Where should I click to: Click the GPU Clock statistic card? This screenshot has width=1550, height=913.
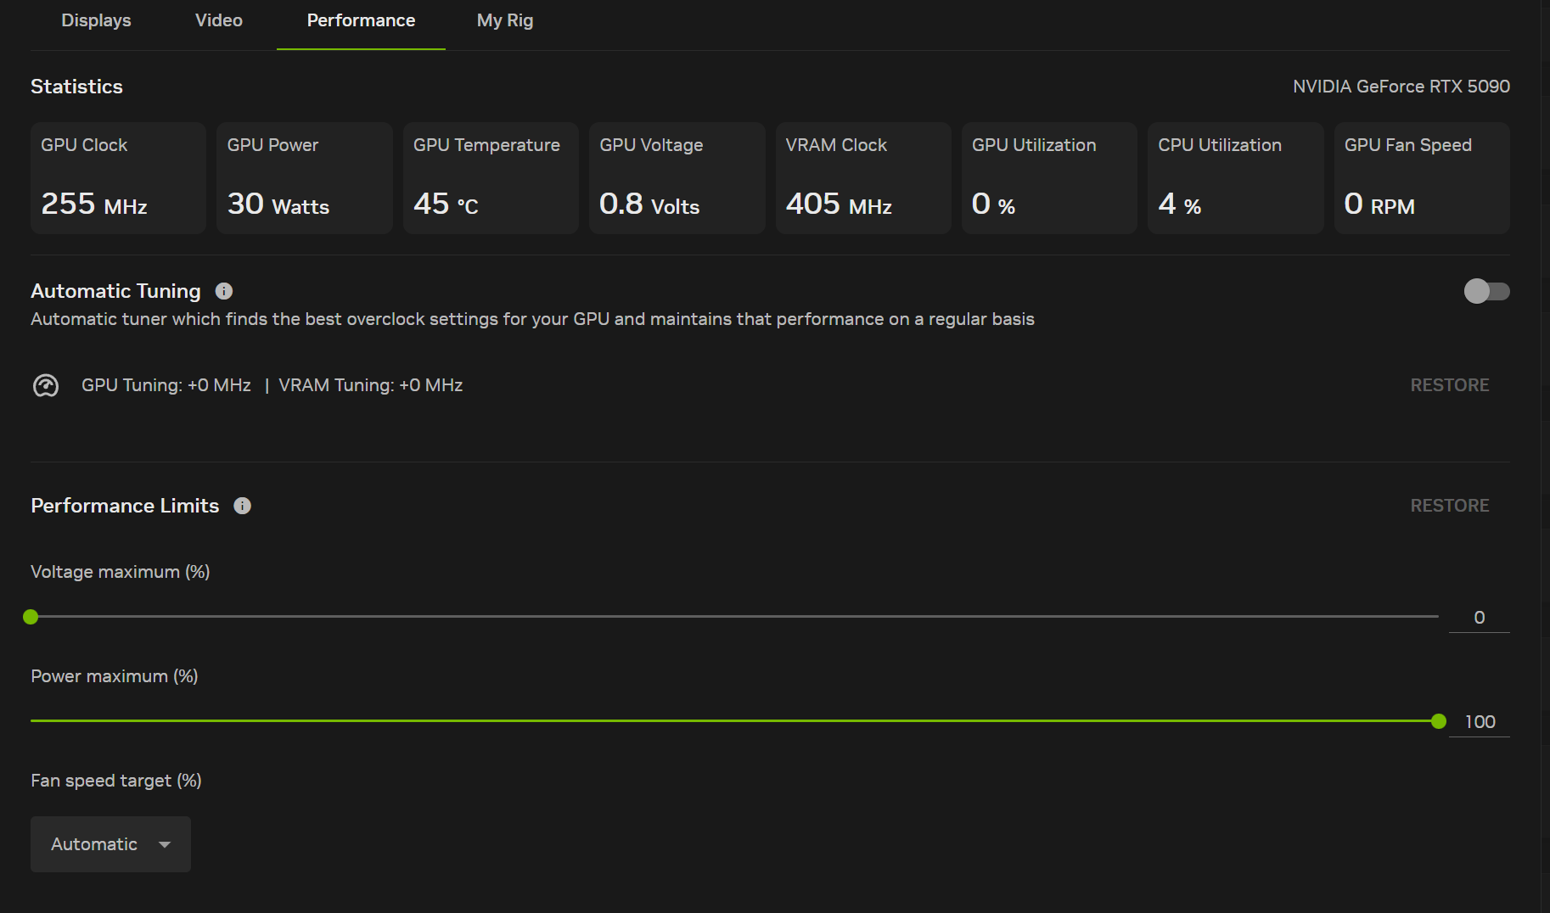(118, 178)
